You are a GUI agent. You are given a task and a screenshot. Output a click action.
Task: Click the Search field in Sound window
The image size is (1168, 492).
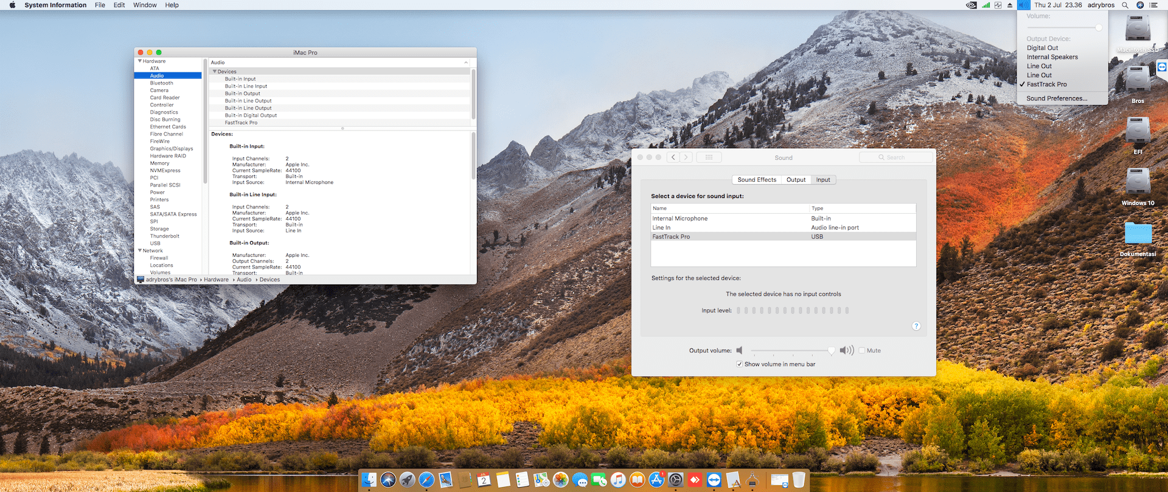click(x=895, y=157)
